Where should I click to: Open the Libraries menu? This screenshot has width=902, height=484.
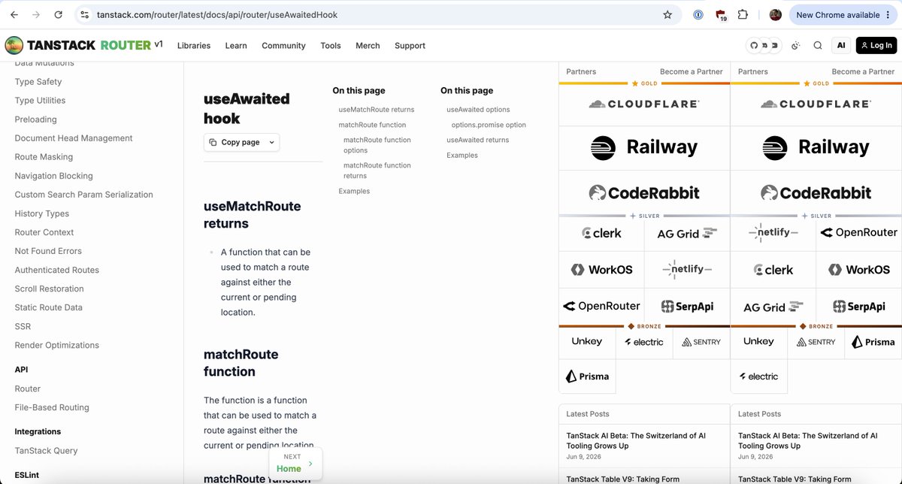point(194,46)
